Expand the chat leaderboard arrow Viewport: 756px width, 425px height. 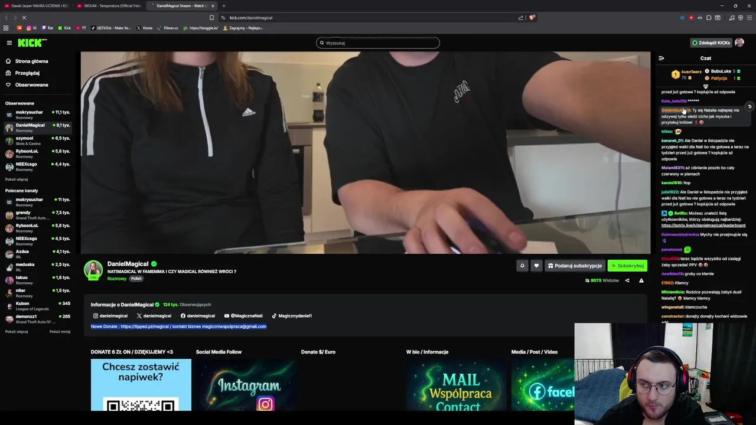pyautogui.click(x=705, y=87)
